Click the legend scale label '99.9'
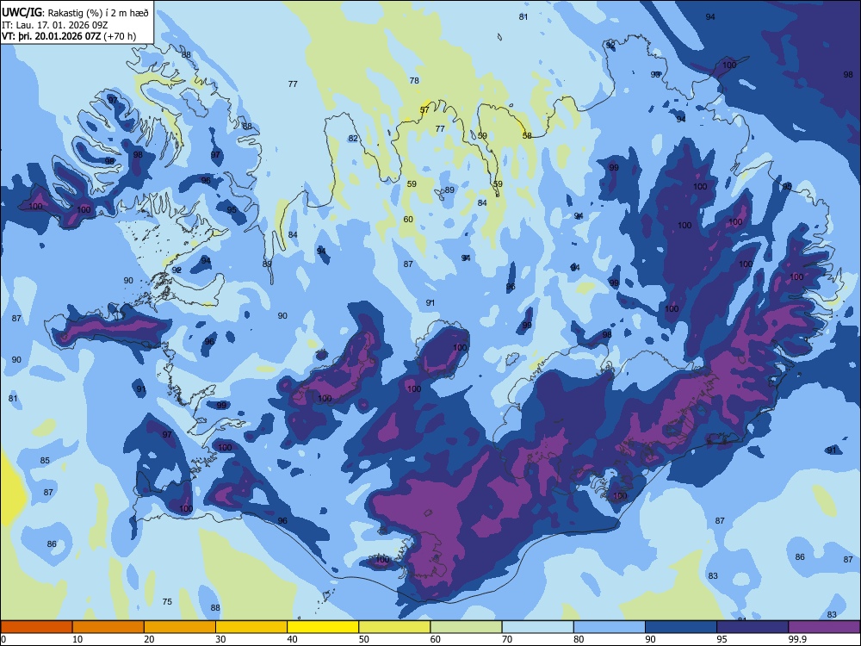The height and width of the screenshot is (646, 861). coord(797,639)
